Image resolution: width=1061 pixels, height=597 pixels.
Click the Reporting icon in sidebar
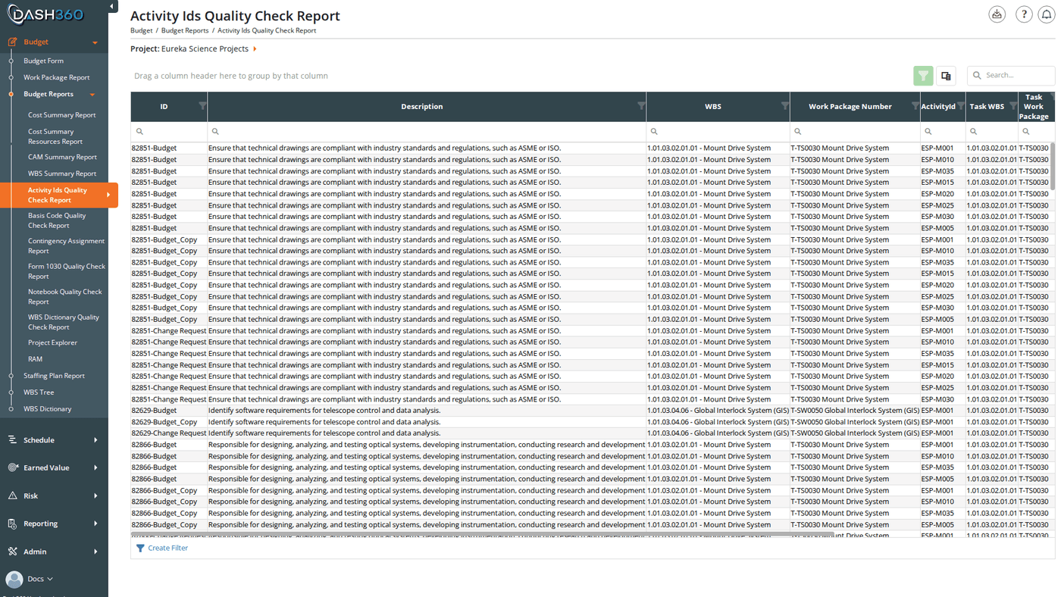[12, 524]
